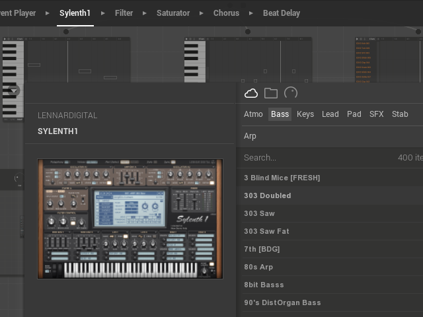423x317 pixels.
Task: Switch to the Chorus device tab
Action: [x=226, y=13]
